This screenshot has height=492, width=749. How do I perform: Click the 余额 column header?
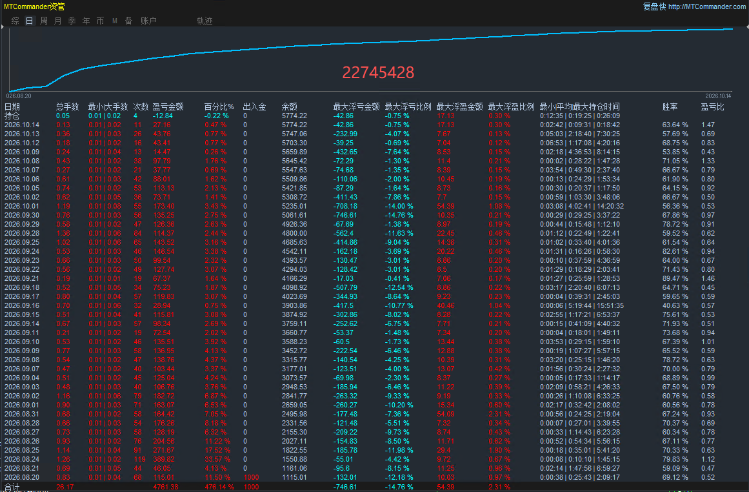(x=290, y=107)
